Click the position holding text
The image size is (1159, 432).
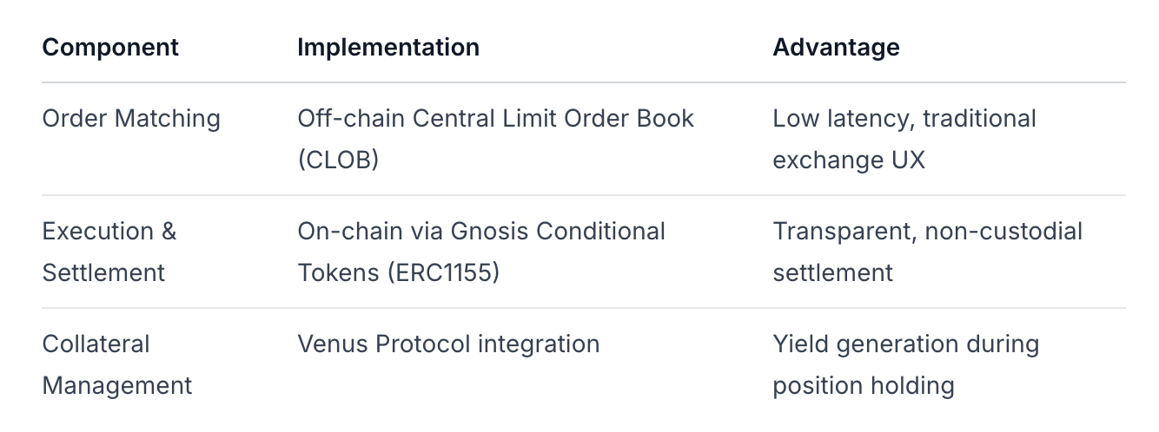(x=864, y=385)
